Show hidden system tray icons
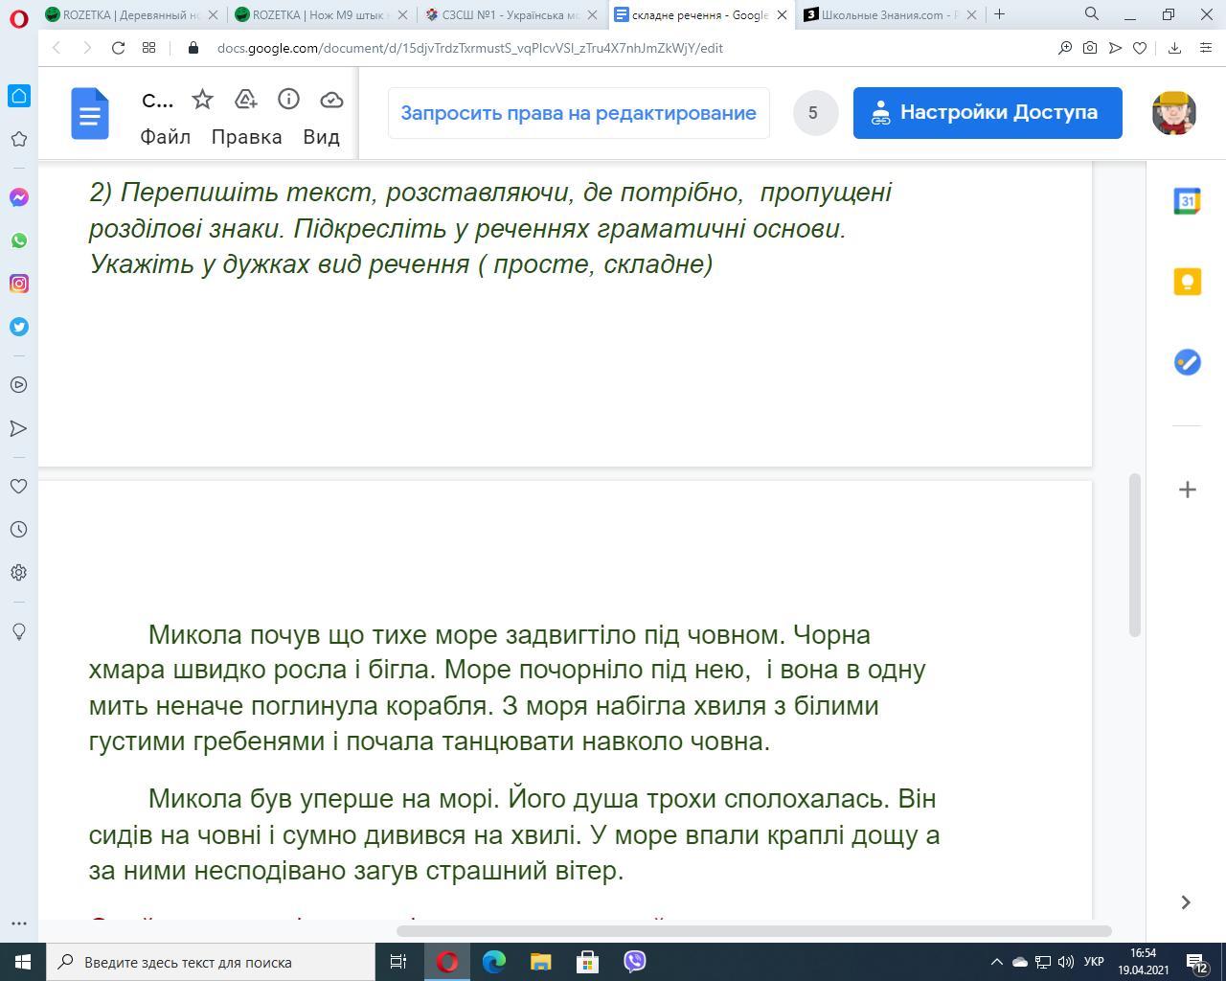 [x=996, y=962]
